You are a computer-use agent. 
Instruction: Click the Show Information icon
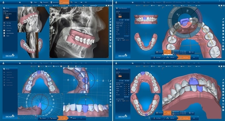click(x=4, y=33)
